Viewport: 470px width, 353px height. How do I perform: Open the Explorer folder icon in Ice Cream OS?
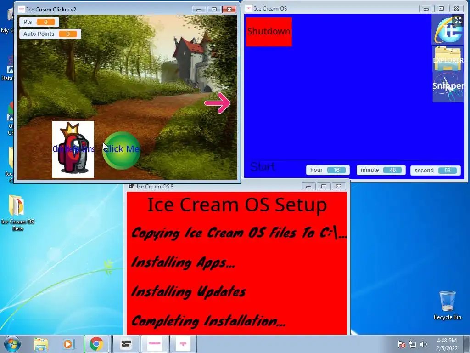click(448, 58)
